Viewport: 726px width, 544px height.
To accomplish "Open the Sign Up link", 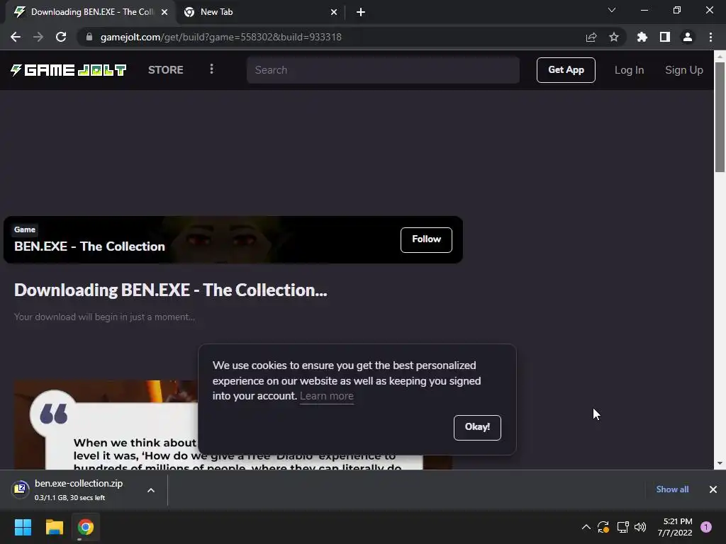I will [684, 70].
